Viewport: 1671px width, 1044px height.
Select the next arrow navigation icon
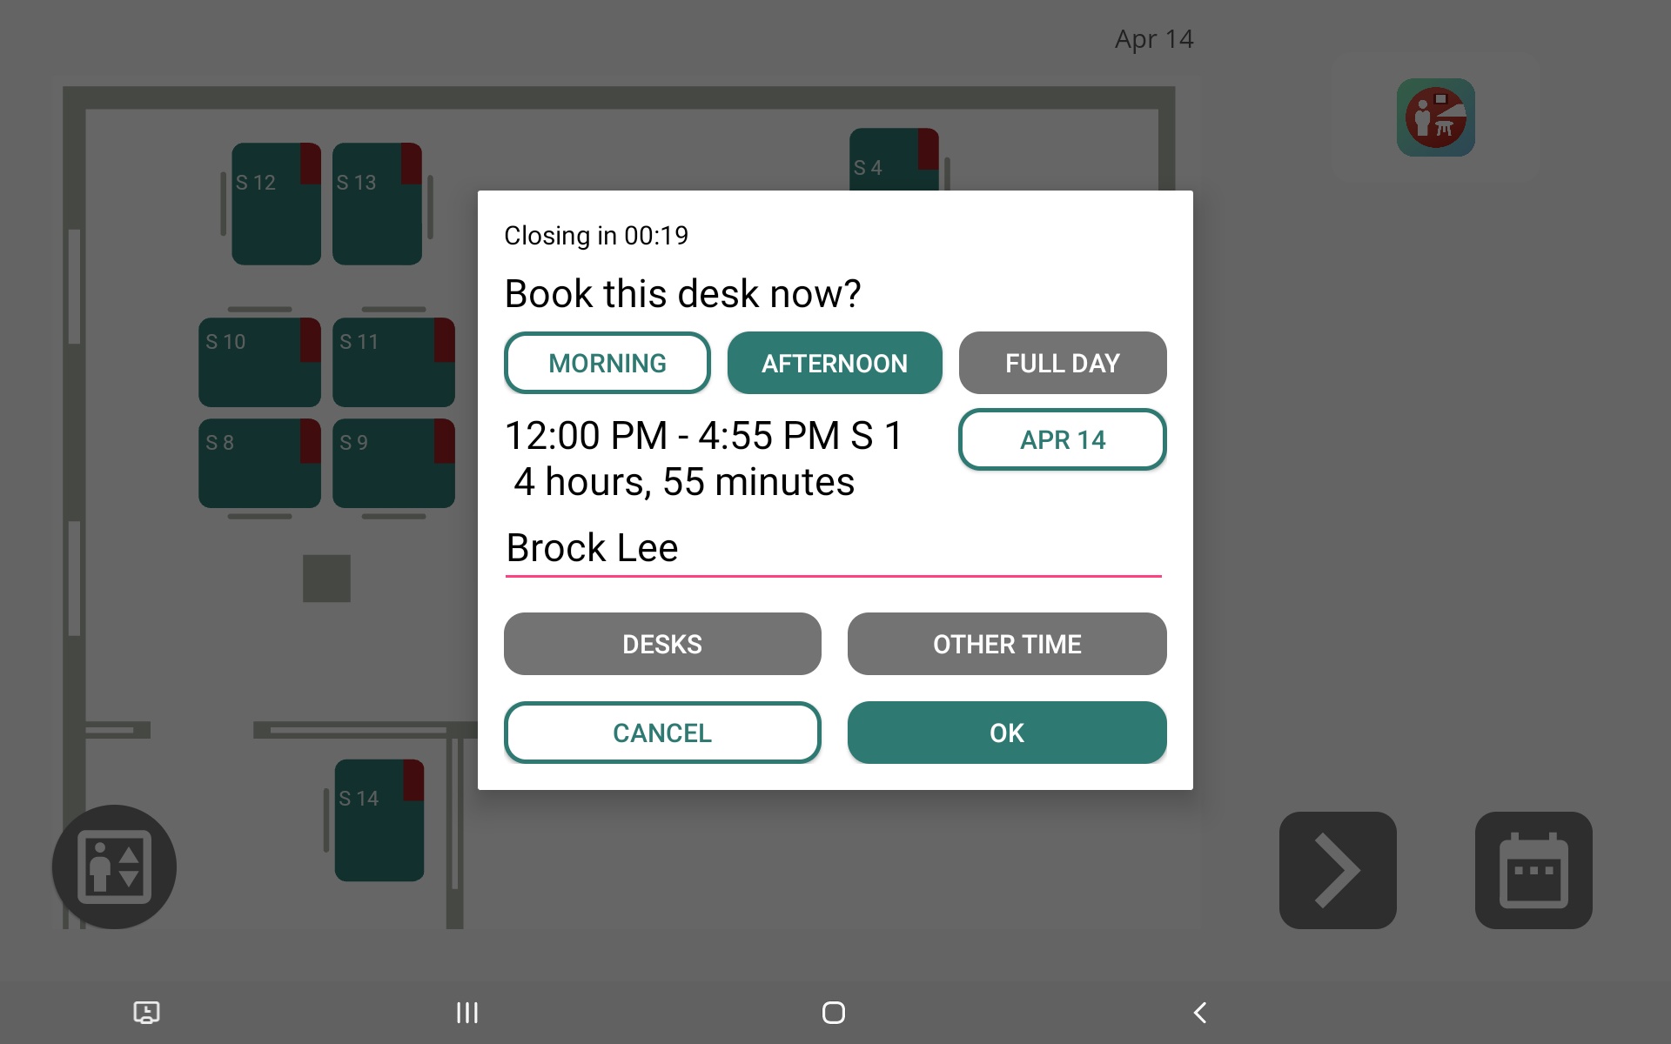(x=1338, y=870)
